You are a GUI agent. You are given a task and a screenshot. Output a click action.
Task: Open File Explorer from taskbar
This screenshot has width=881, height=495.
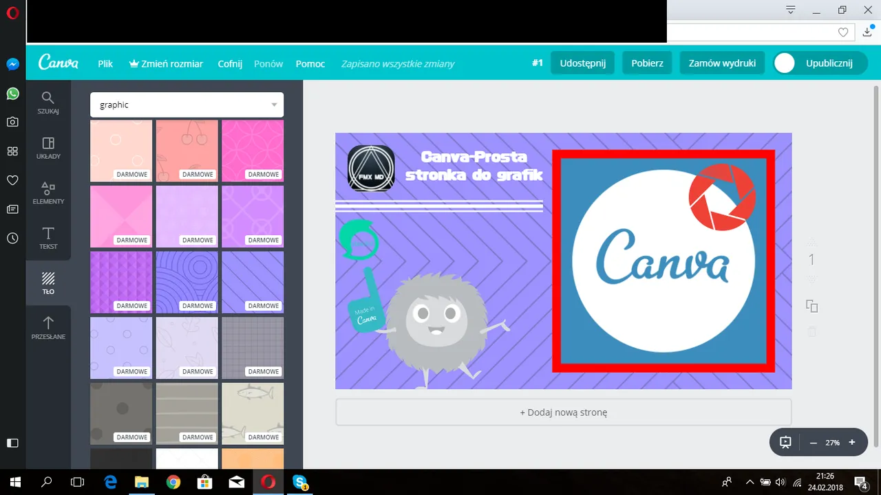coord(141,482)
